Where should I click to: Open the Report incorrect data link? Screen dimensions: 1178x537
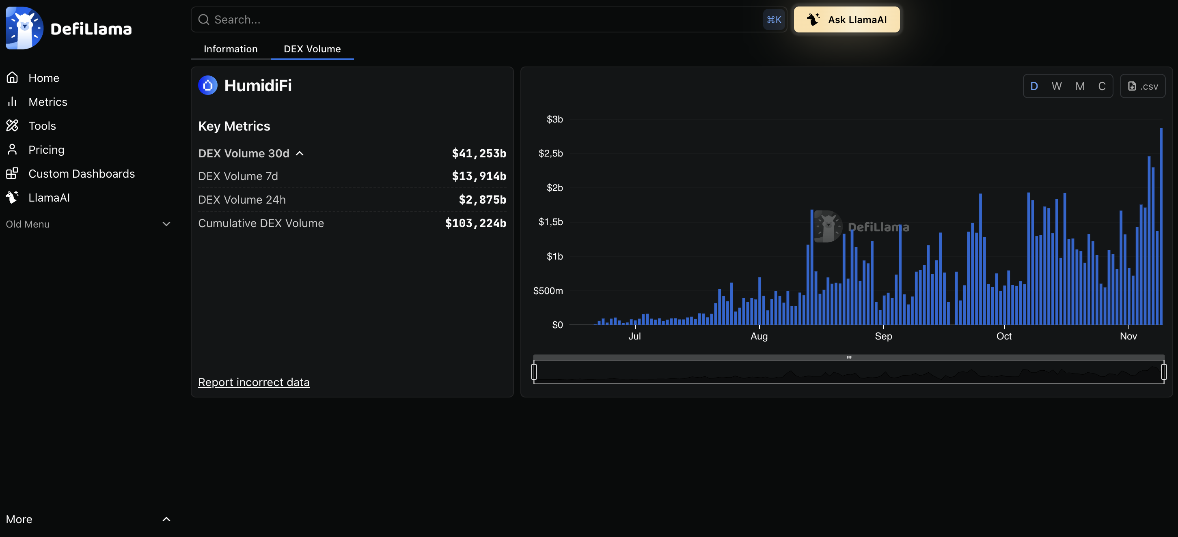[253, 382]
